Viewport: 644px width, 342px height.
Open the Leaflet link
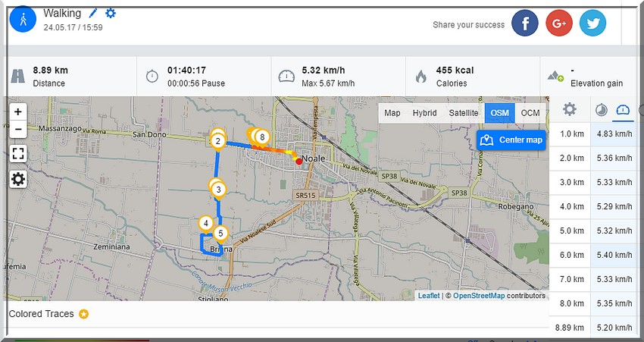click(429, 296)
